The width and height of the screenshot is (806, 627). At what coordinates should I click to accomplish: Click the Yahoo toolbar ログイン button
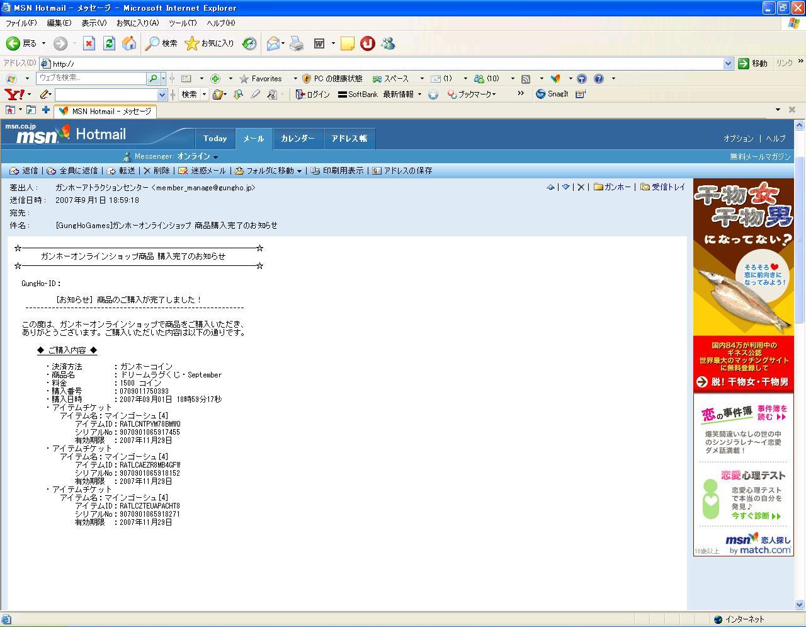pyautogui.click(x=313, y=95)
